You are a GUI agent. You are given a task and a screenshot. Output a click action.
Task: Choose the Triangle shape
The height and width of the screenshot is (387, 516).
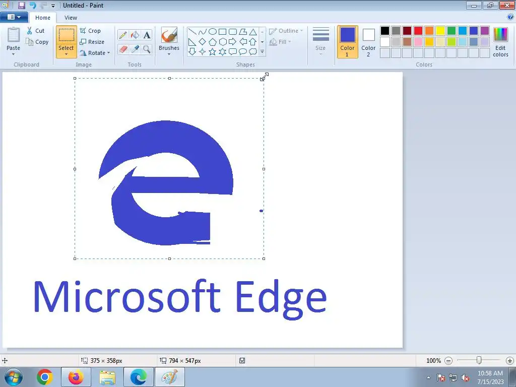click(253, 32)
